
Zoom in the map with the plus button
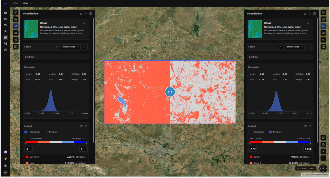pos(323,151)
